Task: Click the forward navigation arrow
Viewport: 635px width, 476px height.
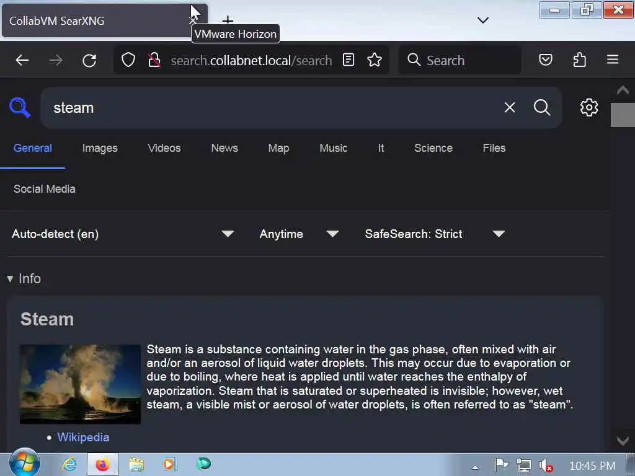Action: pyautogui.click(x=55, y=60)
